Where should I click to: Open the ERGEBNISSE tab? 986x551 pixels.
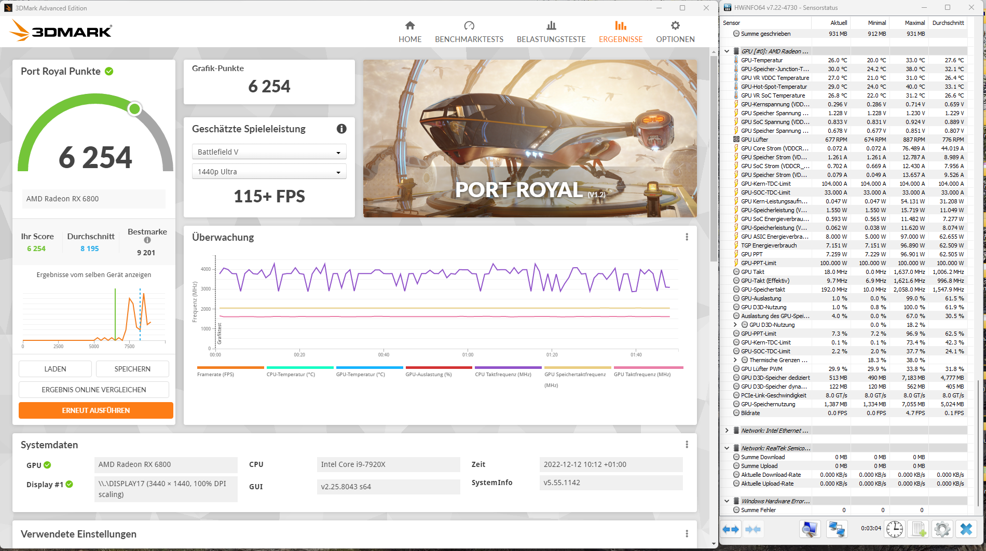click(x=621, y=32)
